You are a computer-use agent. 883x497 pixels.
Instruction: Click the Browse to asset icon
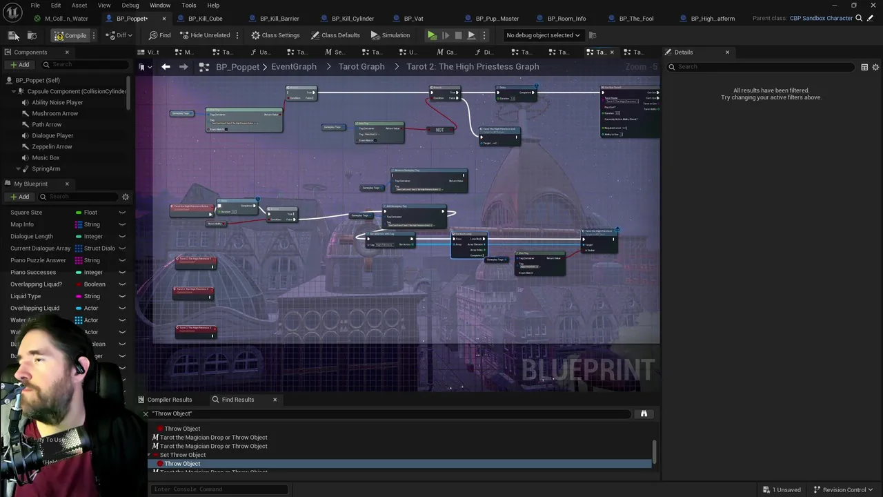(32, 35)
